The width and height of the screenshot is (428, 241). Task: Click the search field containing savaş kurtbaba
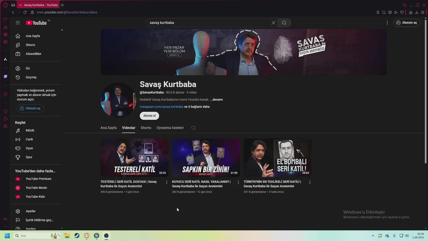(x=209, y=23)
